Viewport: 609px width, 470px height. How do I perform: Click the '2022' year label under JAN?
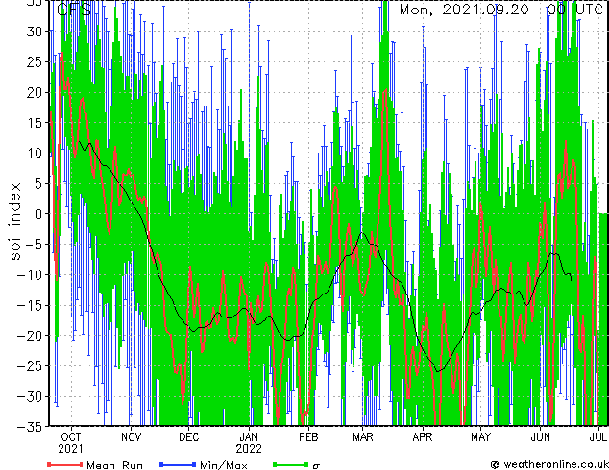coord(249,449)
